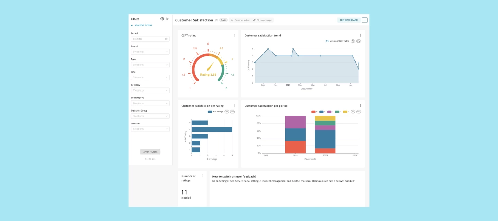Open the Number of ratings chart menu
498x221 pixels.
point(203,176)
